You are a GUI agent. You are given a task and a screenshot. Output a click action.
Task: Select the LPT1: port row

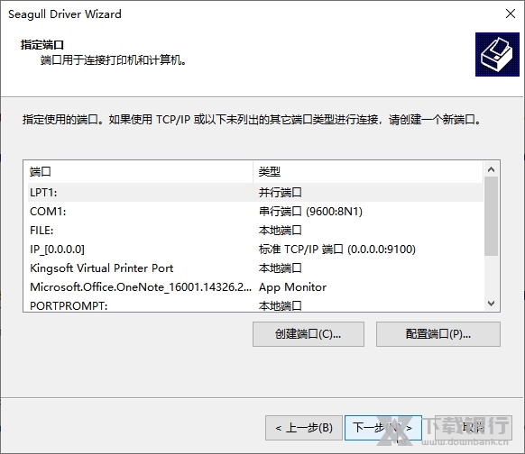click(x=256, y=192)
